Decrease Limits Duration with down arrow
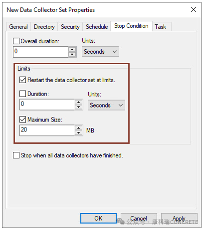The height and width of the screenshot is (230, 204). pyautogui.click(x=78, y=107)
